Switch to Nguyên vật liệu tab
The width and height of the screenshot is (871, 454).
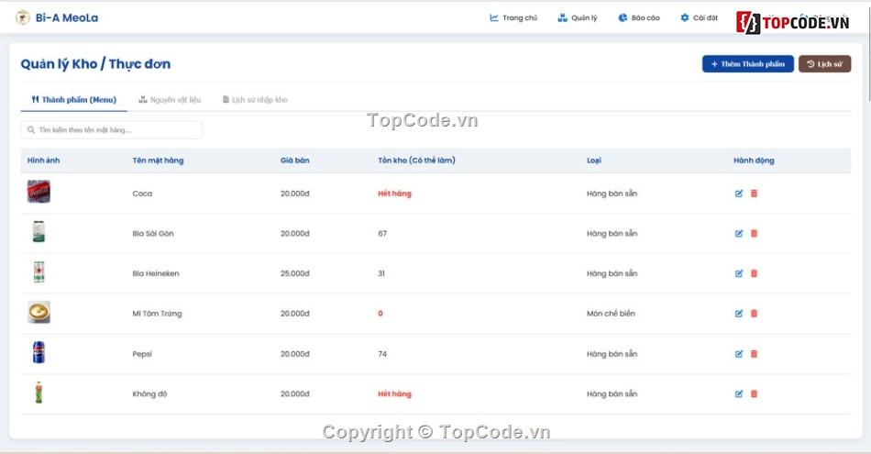tap(170, 100)
